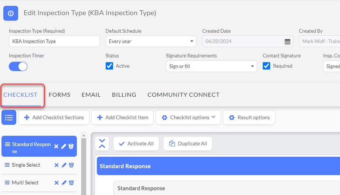Click the section list vertical scrollbar thumb

84,167
